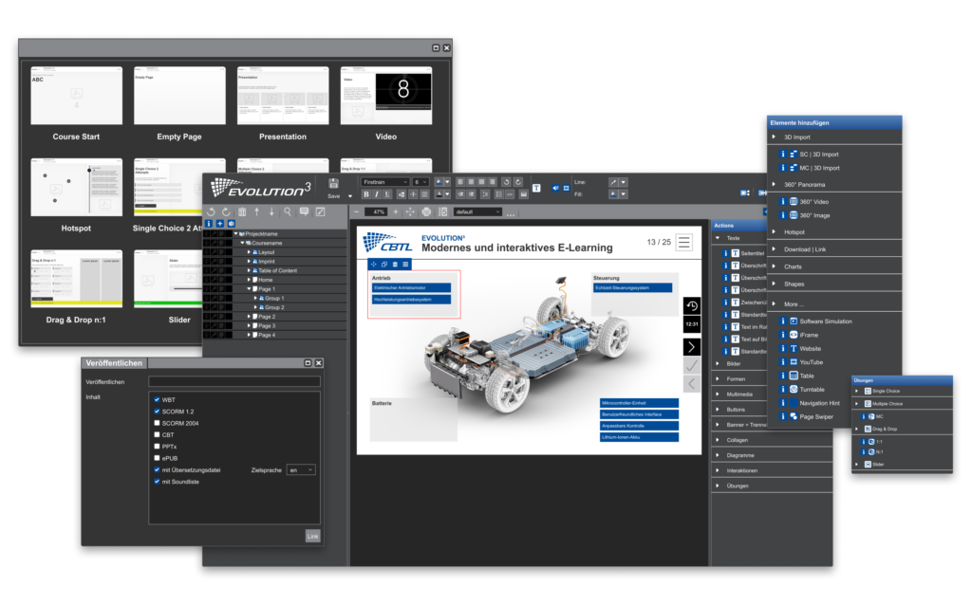972x605 pixels.
Task: Select the Page Swiper element
Action: (x=815, y=416)
